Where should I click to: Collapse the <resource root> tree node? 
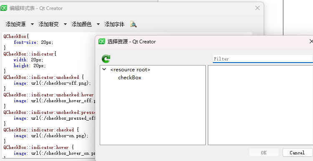coord(104,69)
